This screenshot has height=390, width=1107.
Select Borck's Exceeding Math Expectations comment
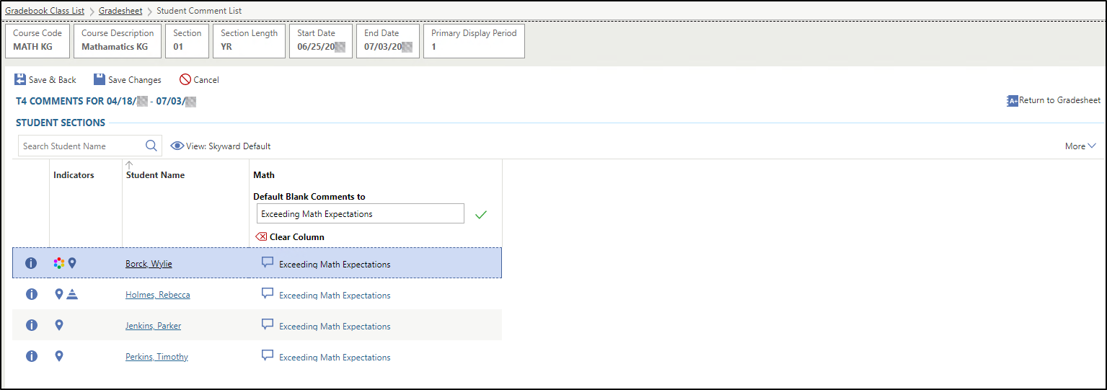335,265
